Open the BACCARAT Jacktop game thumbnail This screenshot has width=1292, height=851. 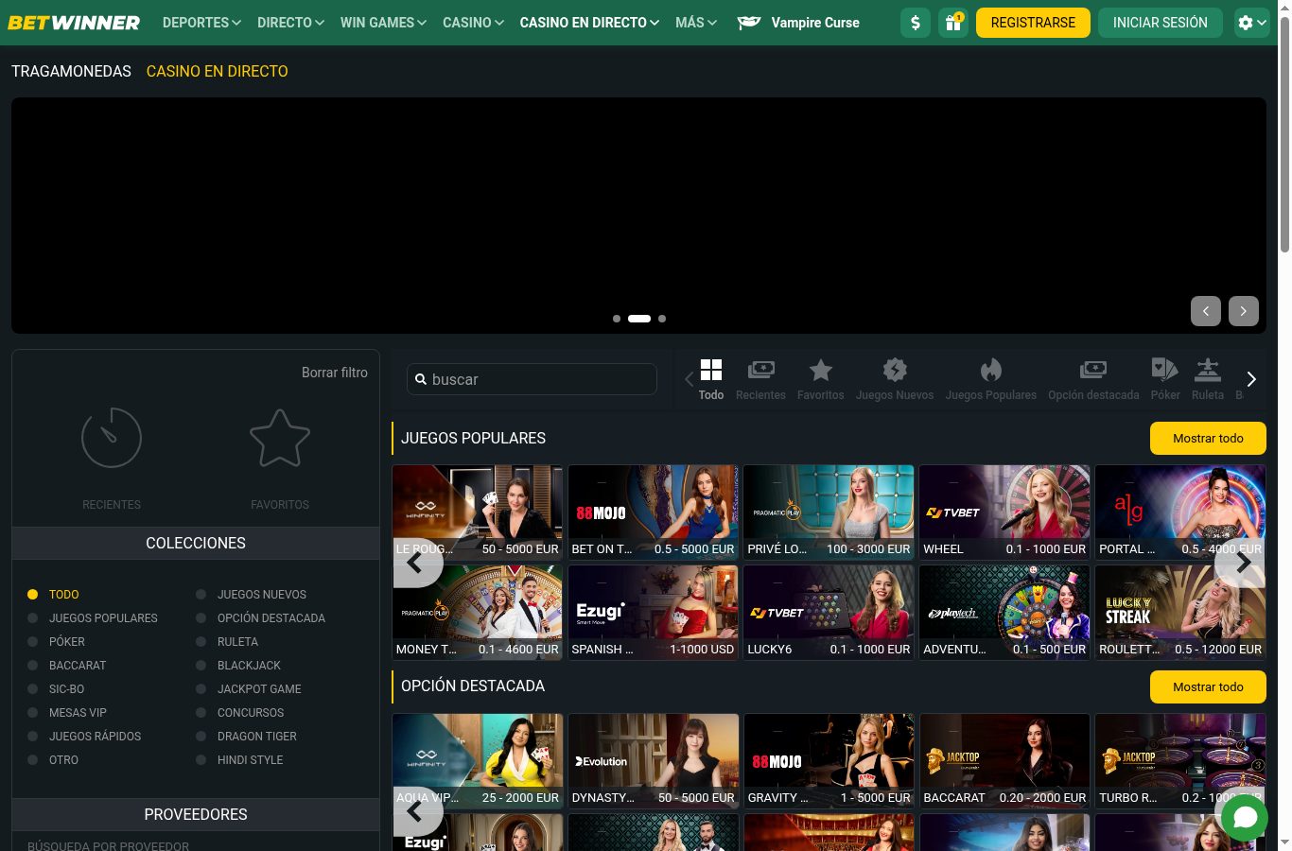tap(1004, 761)
